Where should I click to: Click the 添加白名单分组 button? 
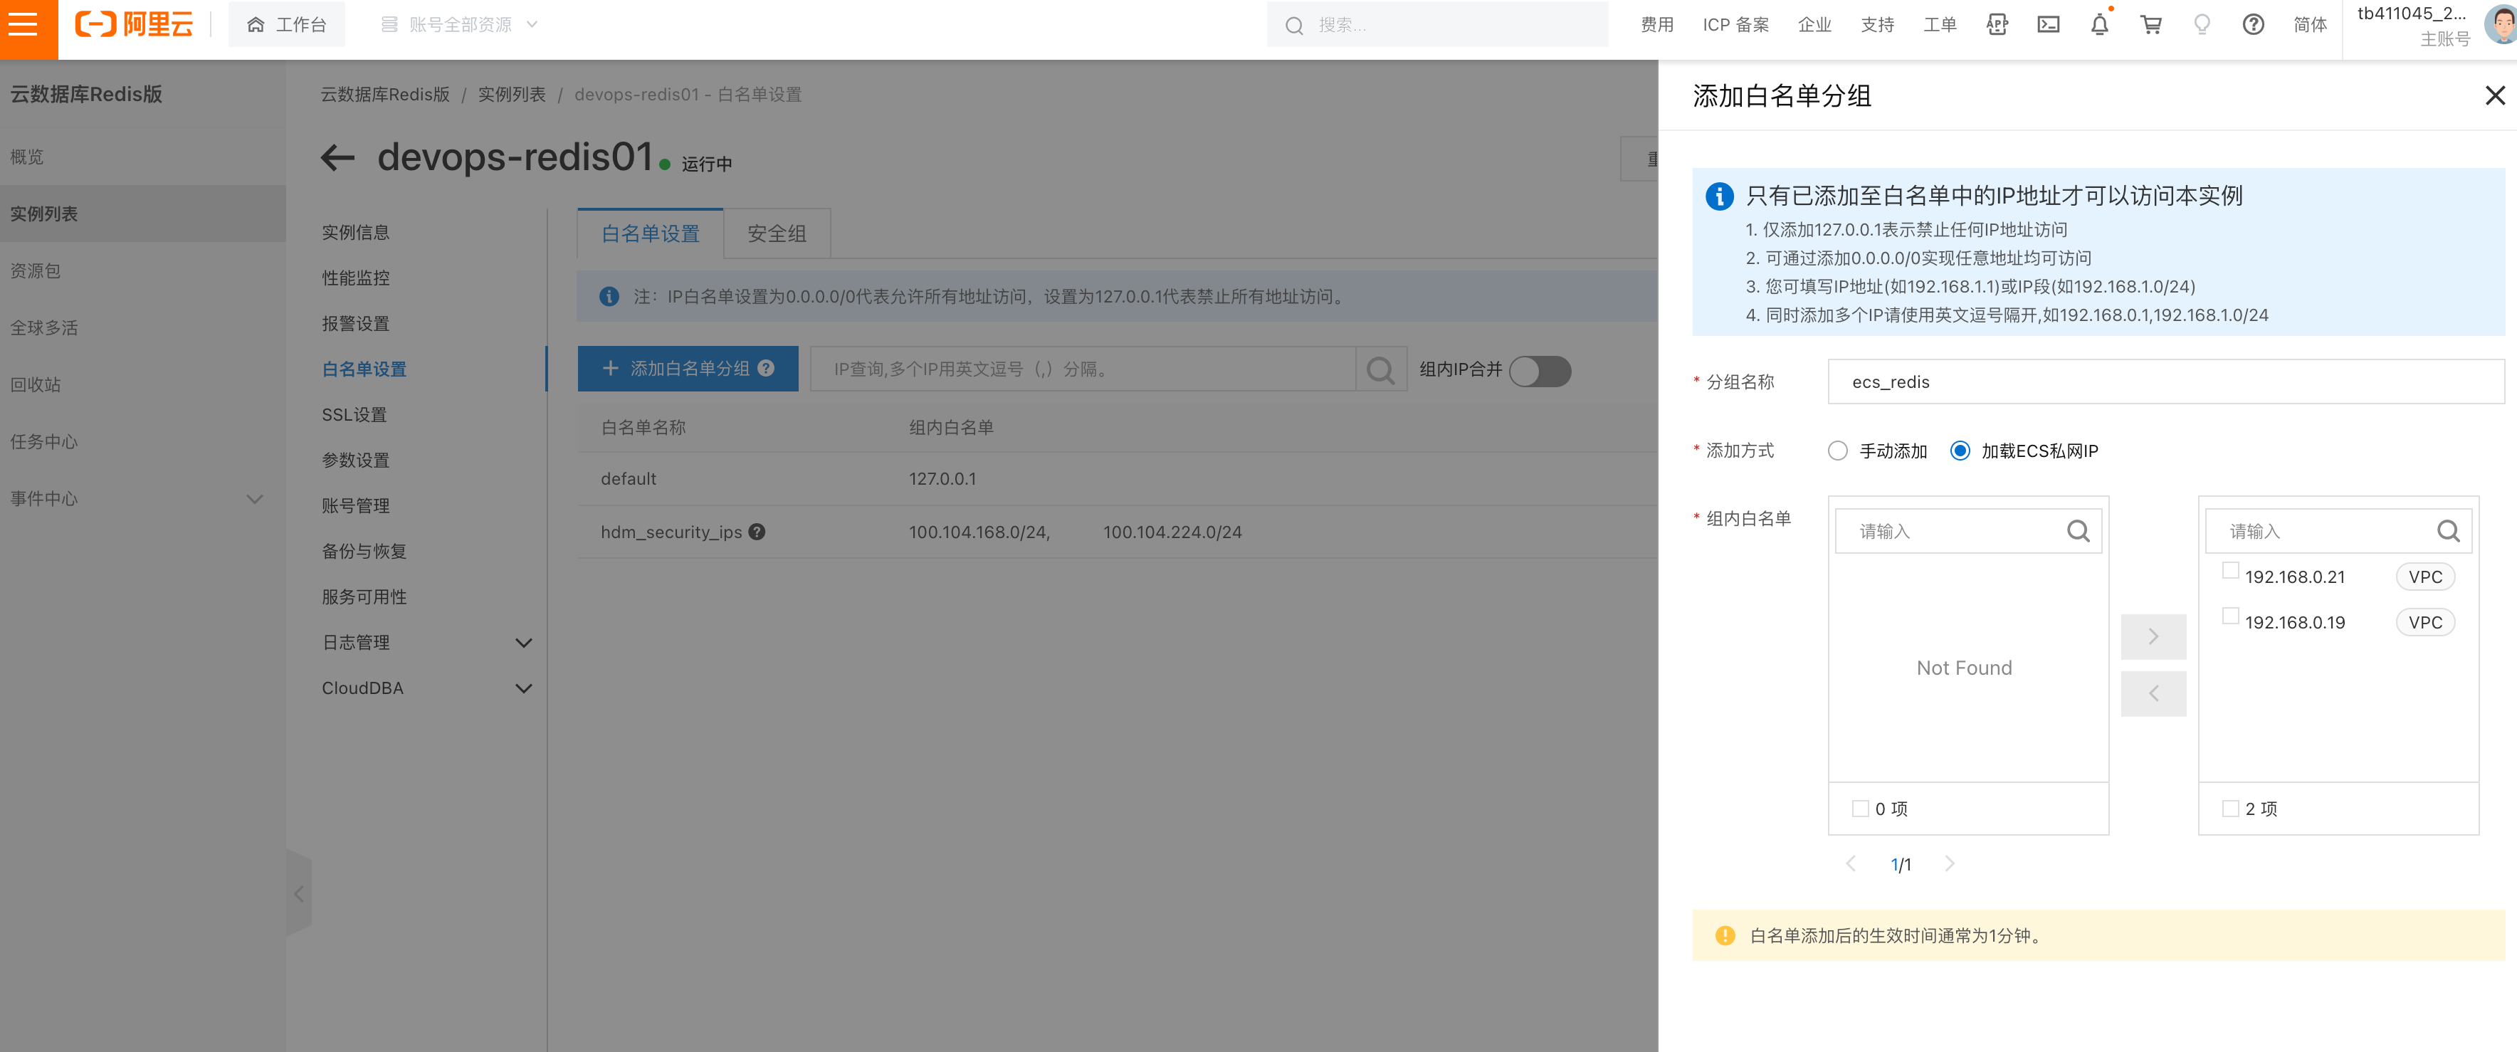pos(687,369)
